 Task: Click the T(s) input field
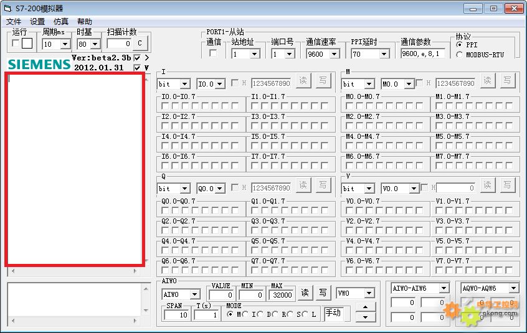(x=206, y=315)
